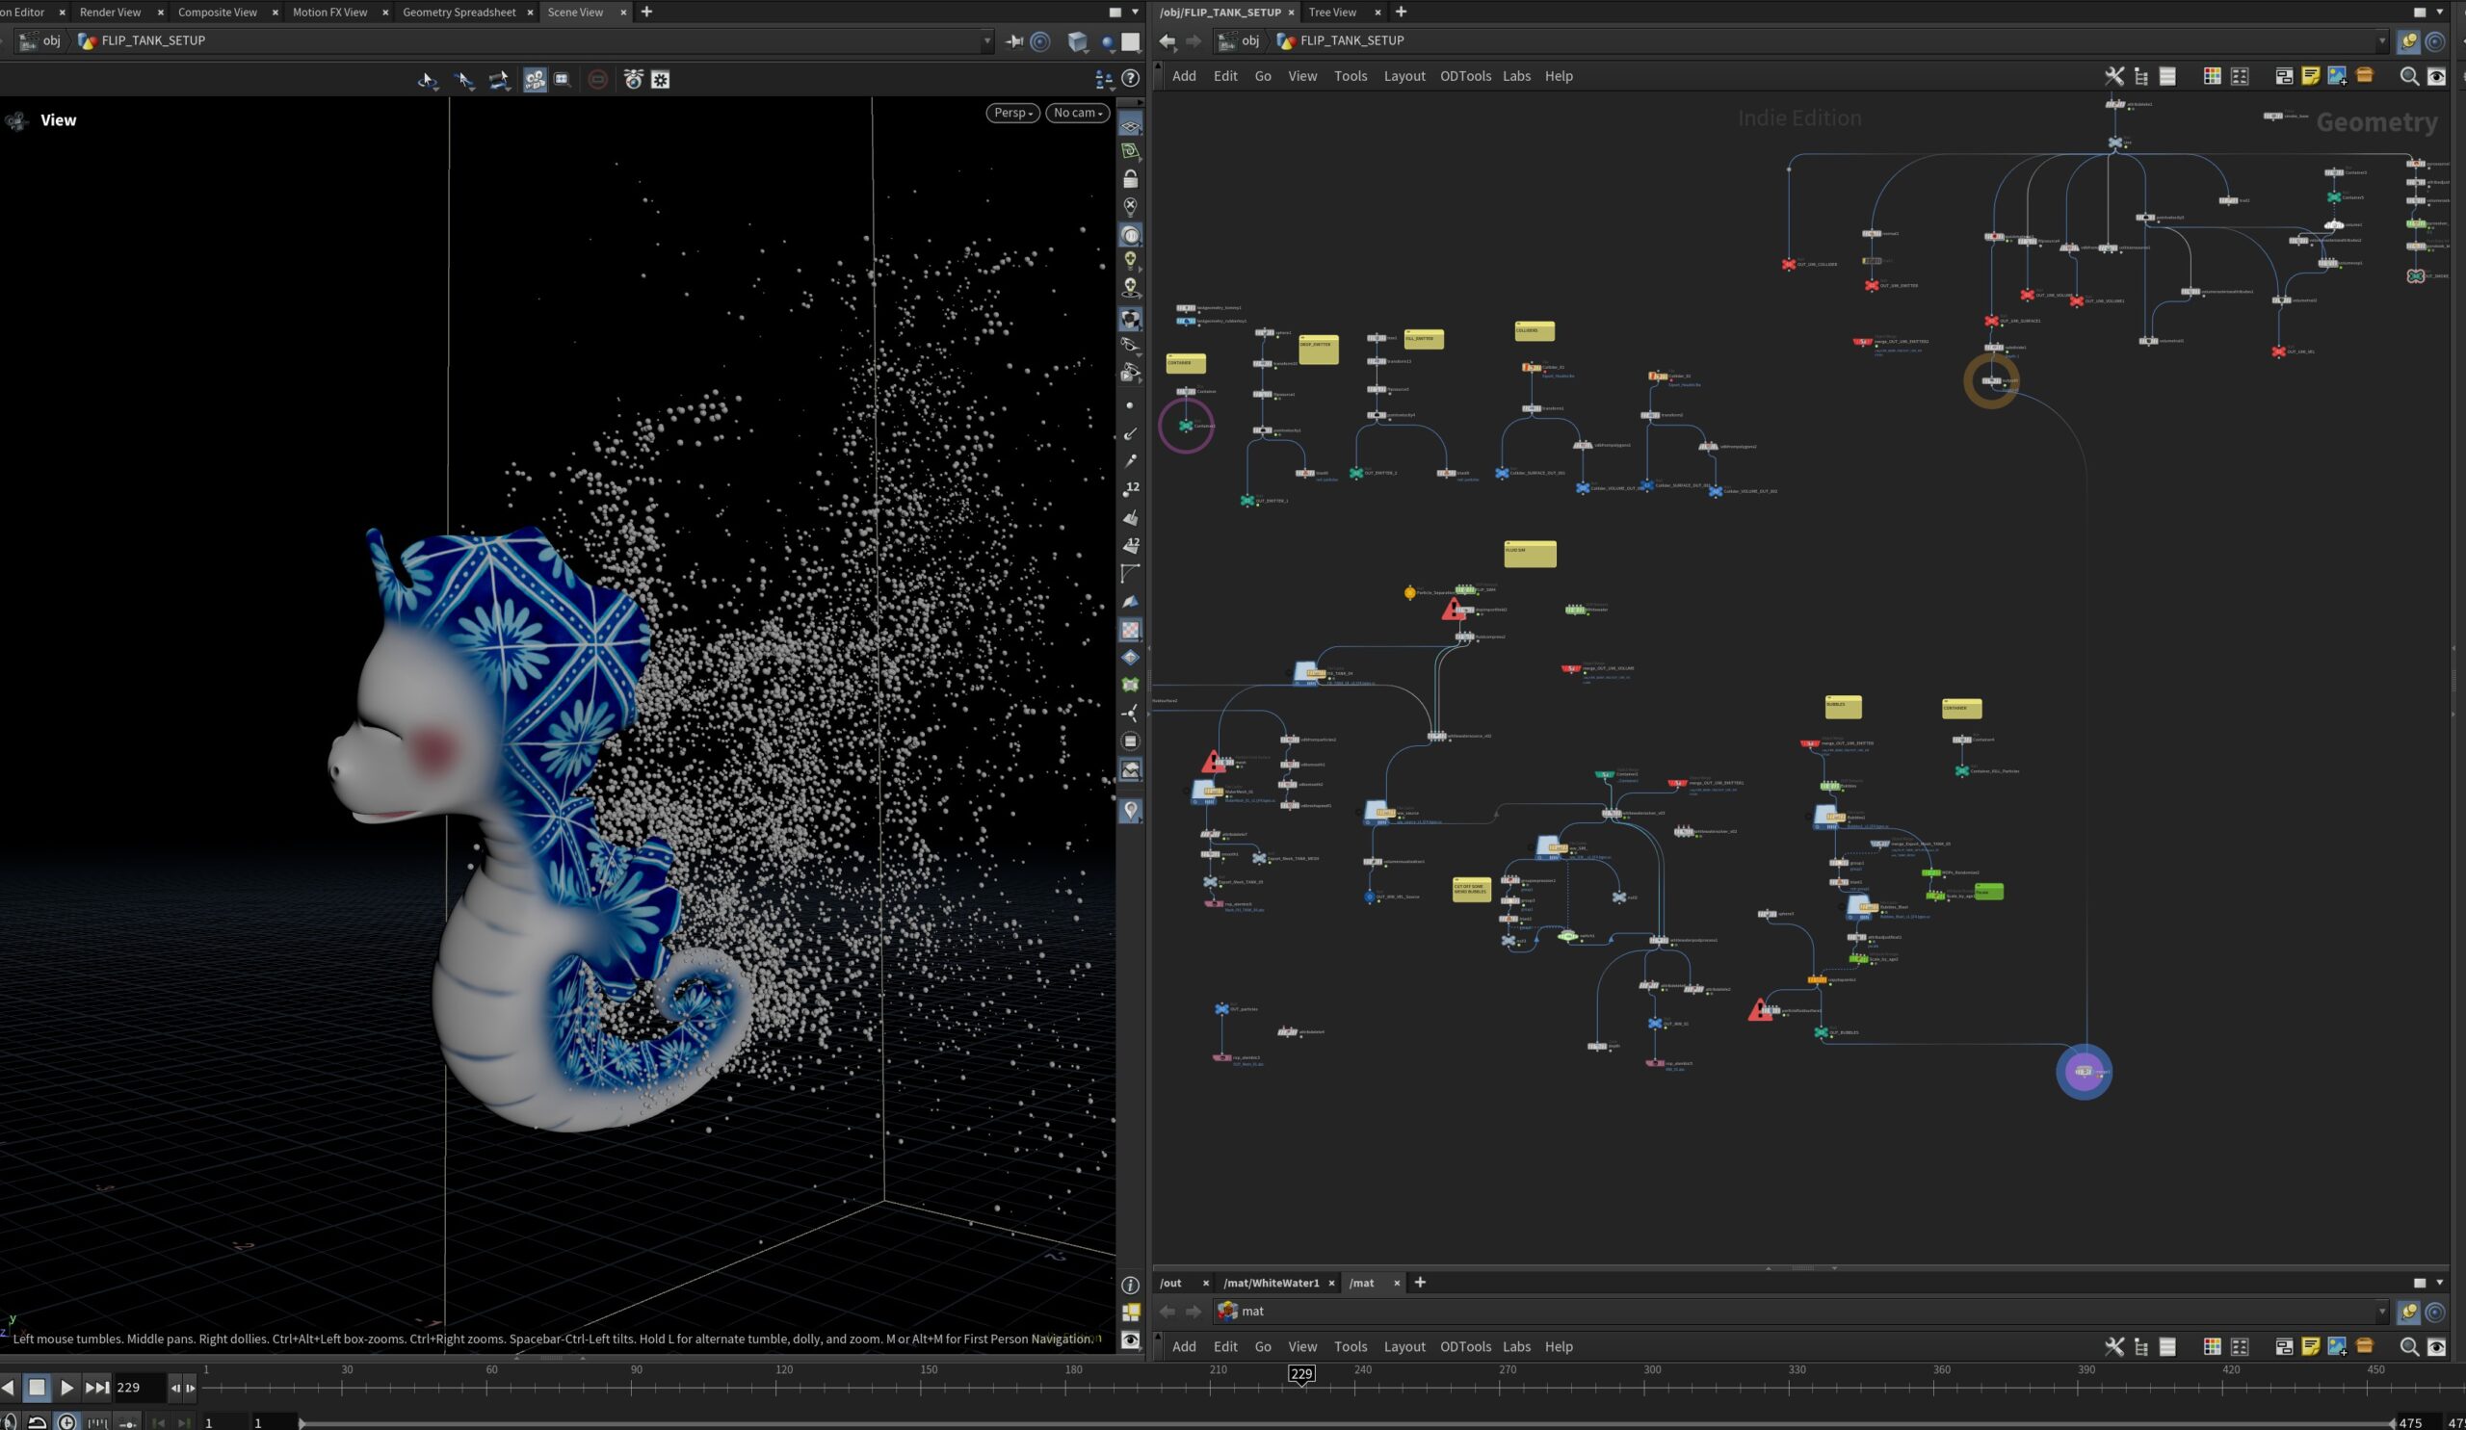Open the No cam camera dropdown

[x=1077, y=113]
